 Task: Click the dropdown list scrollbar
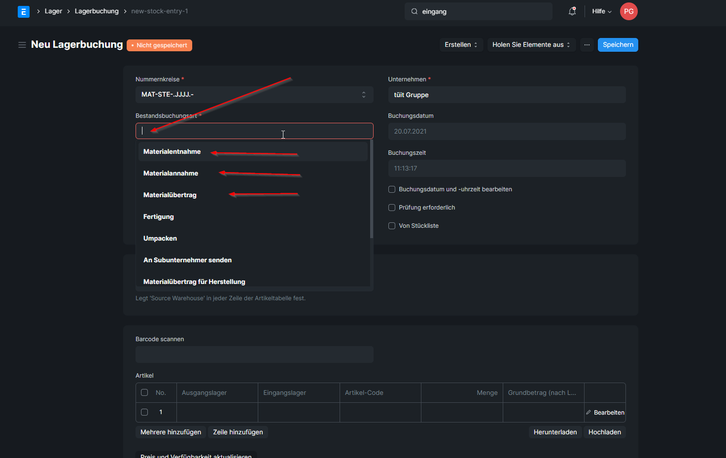tap(372, 189)
